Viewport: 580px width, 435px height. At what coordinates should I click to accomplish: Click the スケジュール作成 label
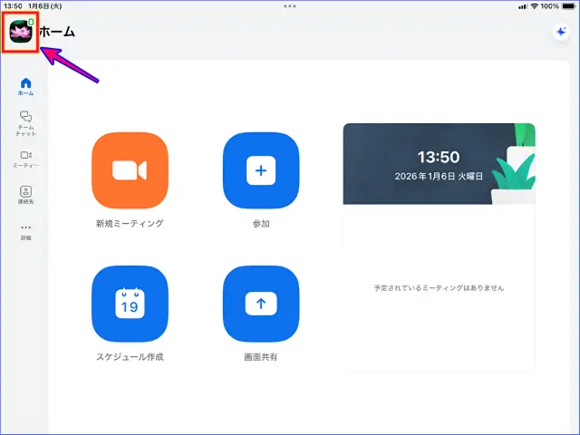point(130,357)
